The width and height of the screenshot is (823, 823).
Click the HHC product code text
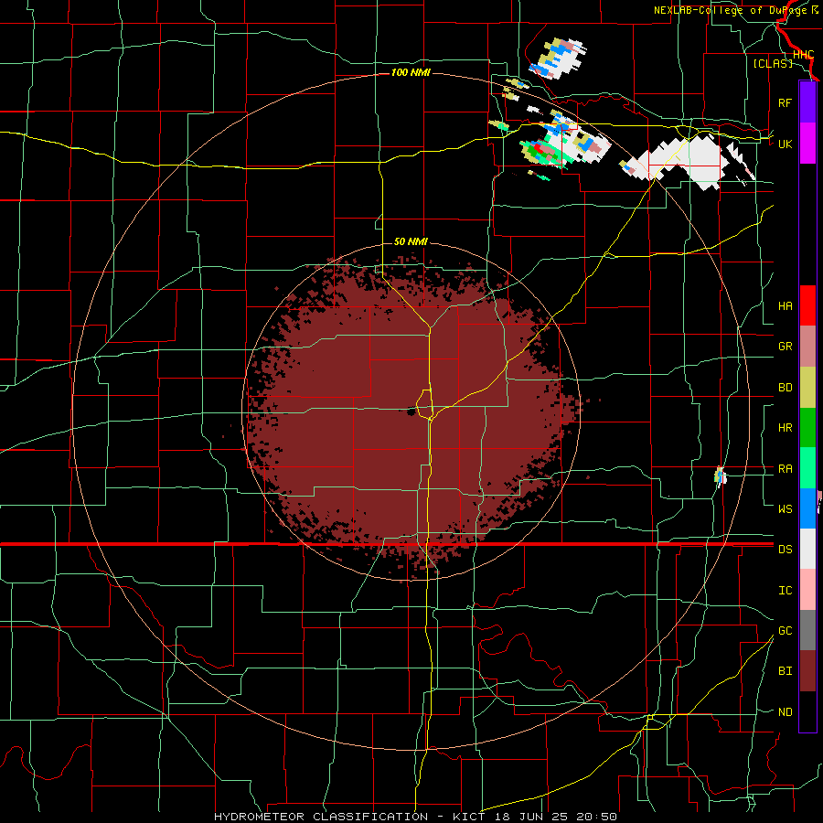803,55
